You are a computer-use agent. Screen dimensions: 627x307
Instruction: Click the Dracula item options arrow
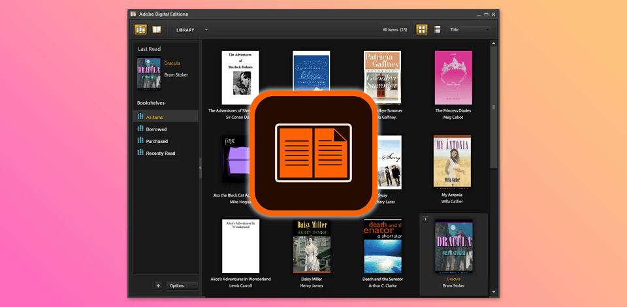[425, 219]
